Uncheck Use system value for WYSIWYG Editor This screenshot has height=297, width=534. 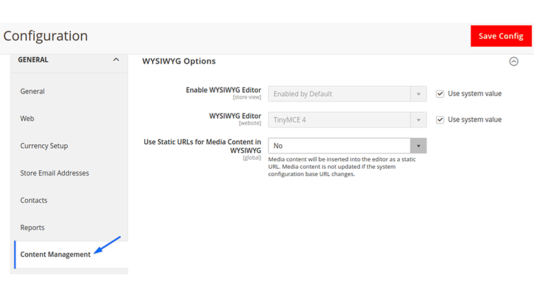(x=440, y=120)
